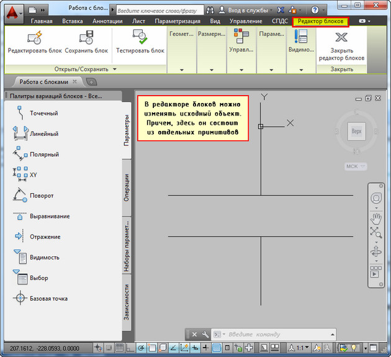The width and height of the screenshot is (391, 357).
Task: Click the binoculars search icon
Action: click(210, 10)
